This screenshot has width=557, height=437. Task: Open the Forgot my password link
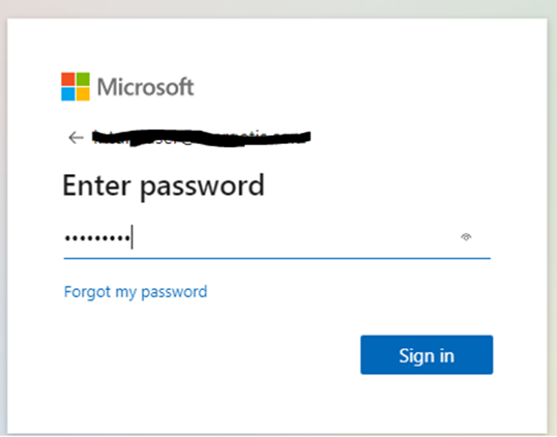pos(136,292)
